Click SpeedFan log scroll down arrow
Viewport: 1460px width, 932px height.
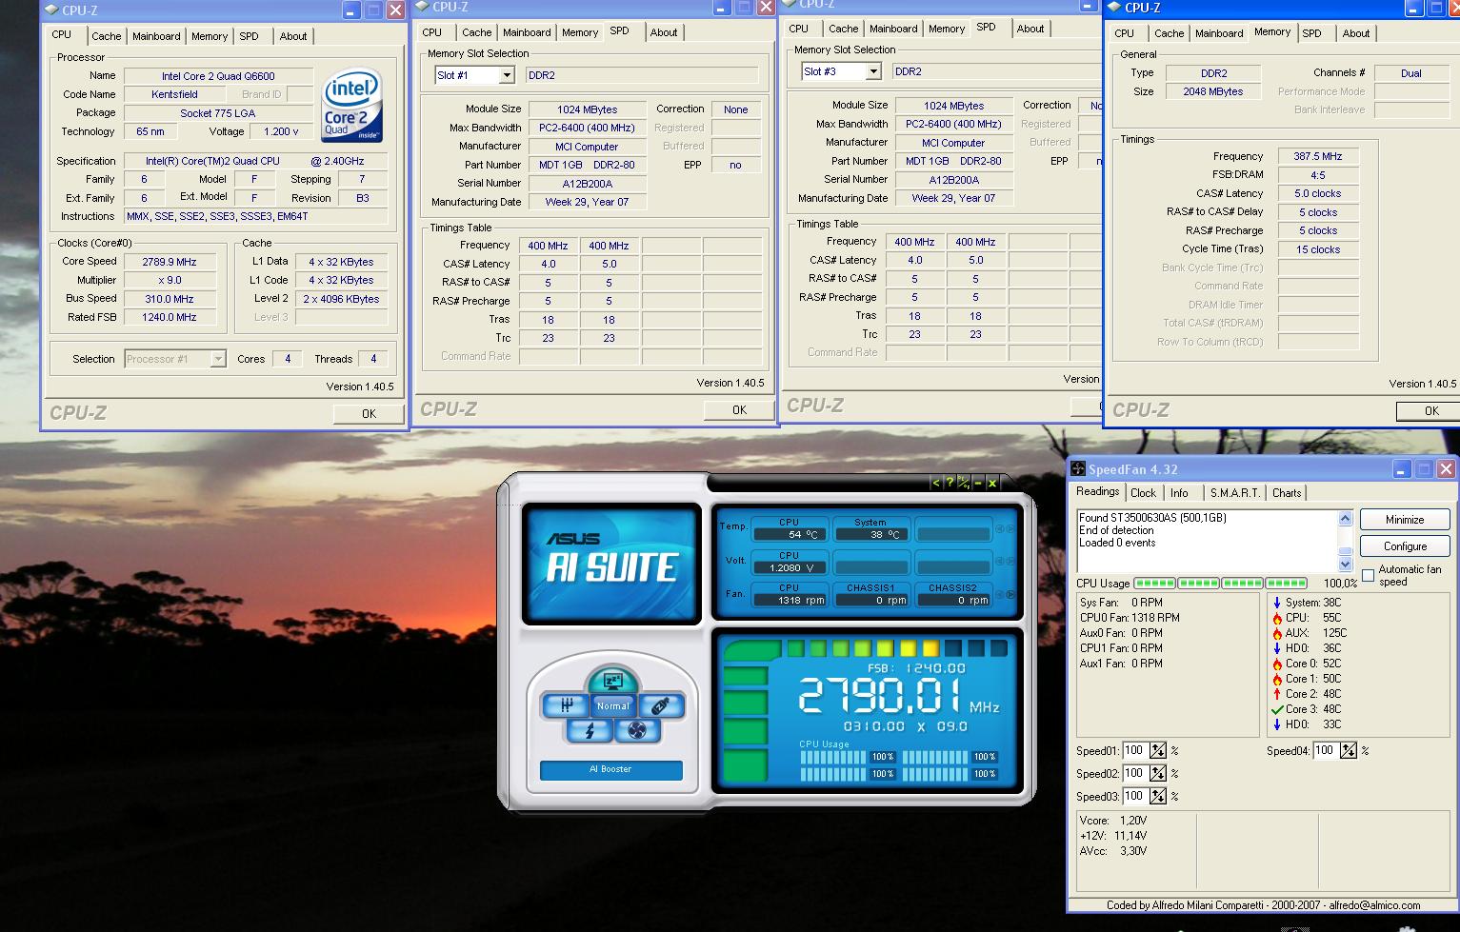click(1345, 565)
